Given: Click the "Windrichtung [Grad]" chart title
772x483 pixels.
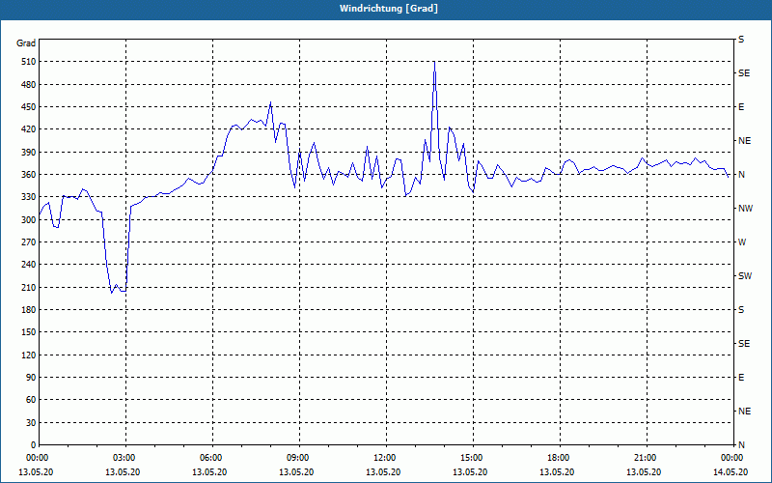Looking at the screenshot, I should point(389,9).
